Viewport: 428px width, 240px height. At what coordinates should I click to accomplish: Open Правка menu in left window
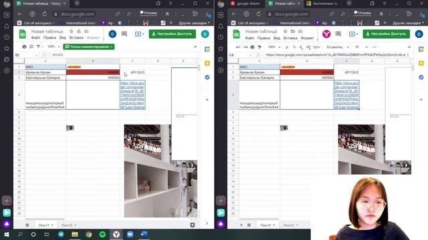49,38
